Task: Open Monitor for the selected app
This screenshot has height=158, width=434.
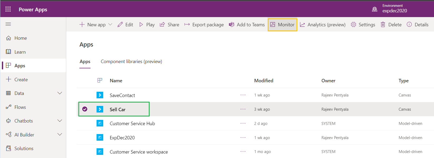Action: (x=282, y=24)
